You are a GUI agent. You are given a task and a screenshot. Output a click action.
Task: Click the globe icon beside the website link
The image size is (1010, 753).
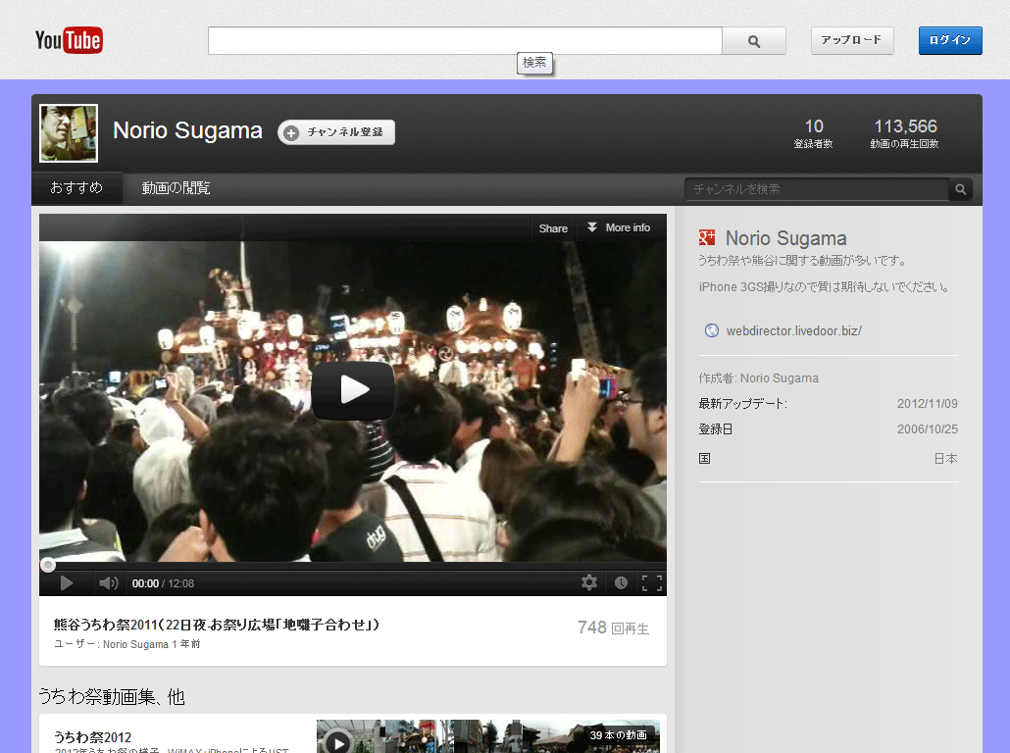pos(712,330)
